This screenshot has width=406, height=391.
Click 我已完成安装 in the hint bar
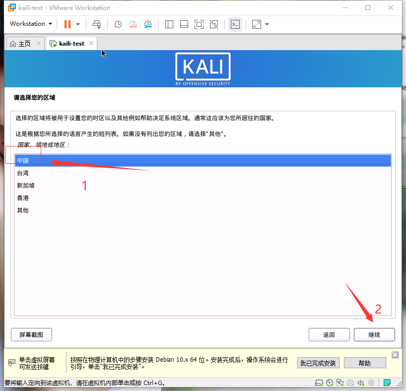318,363
